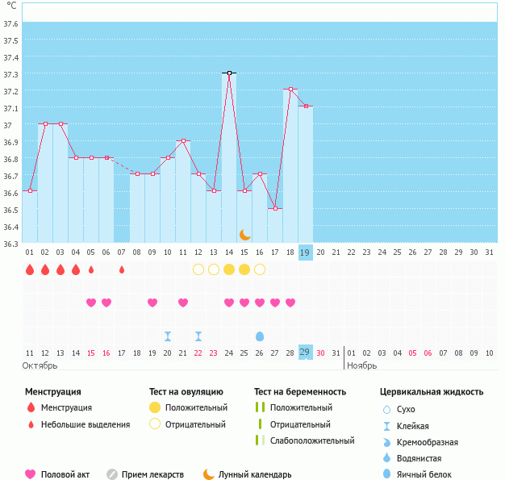Click the menstruation drop on cycle day 01
The height and width of the screenshot is (480, 505).
click(30, 269)
